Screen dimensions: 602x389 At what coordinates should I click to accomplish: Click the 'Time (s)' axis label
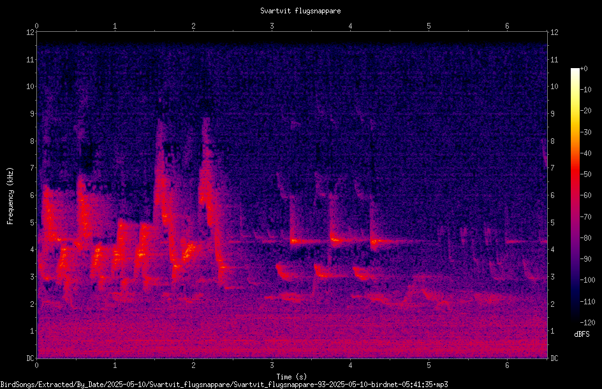pos(291,377)
